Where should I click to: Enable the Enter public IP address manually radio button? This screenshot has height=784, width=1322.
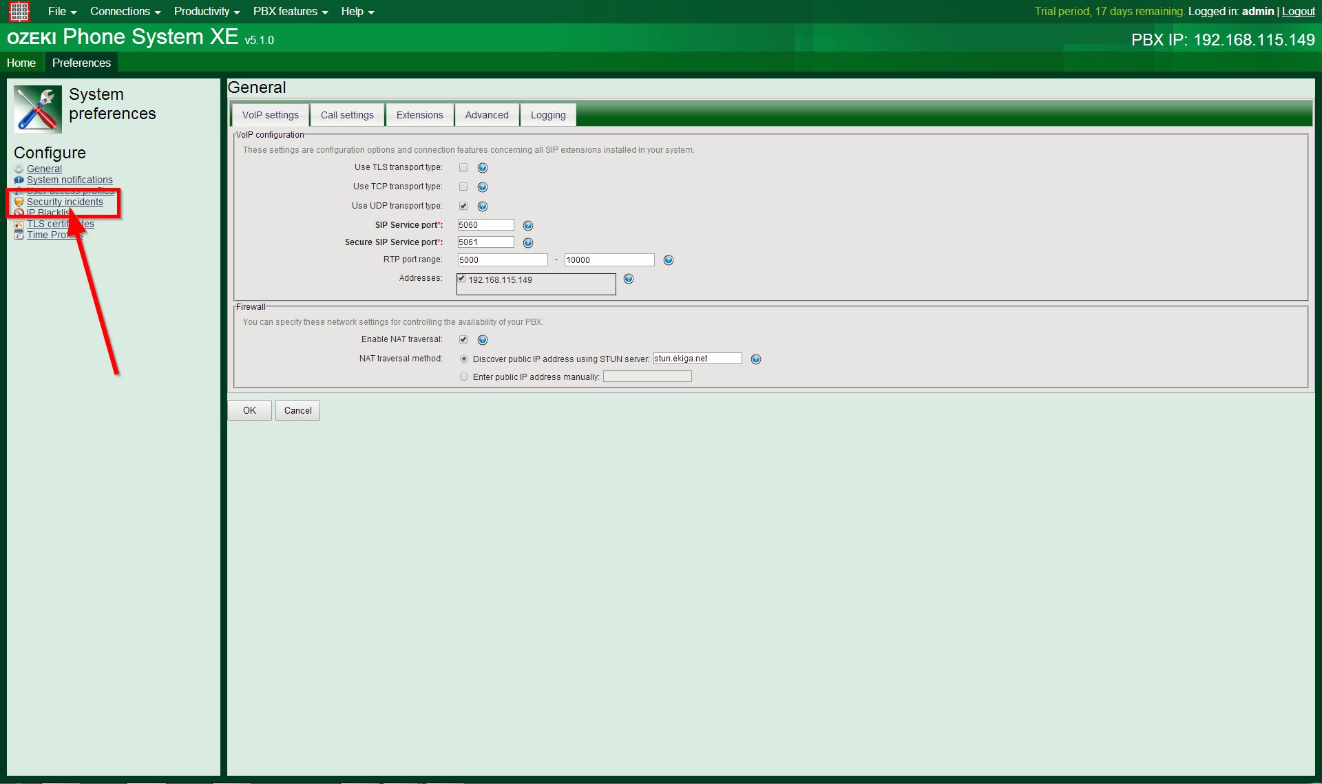click(x=463, y=376)
